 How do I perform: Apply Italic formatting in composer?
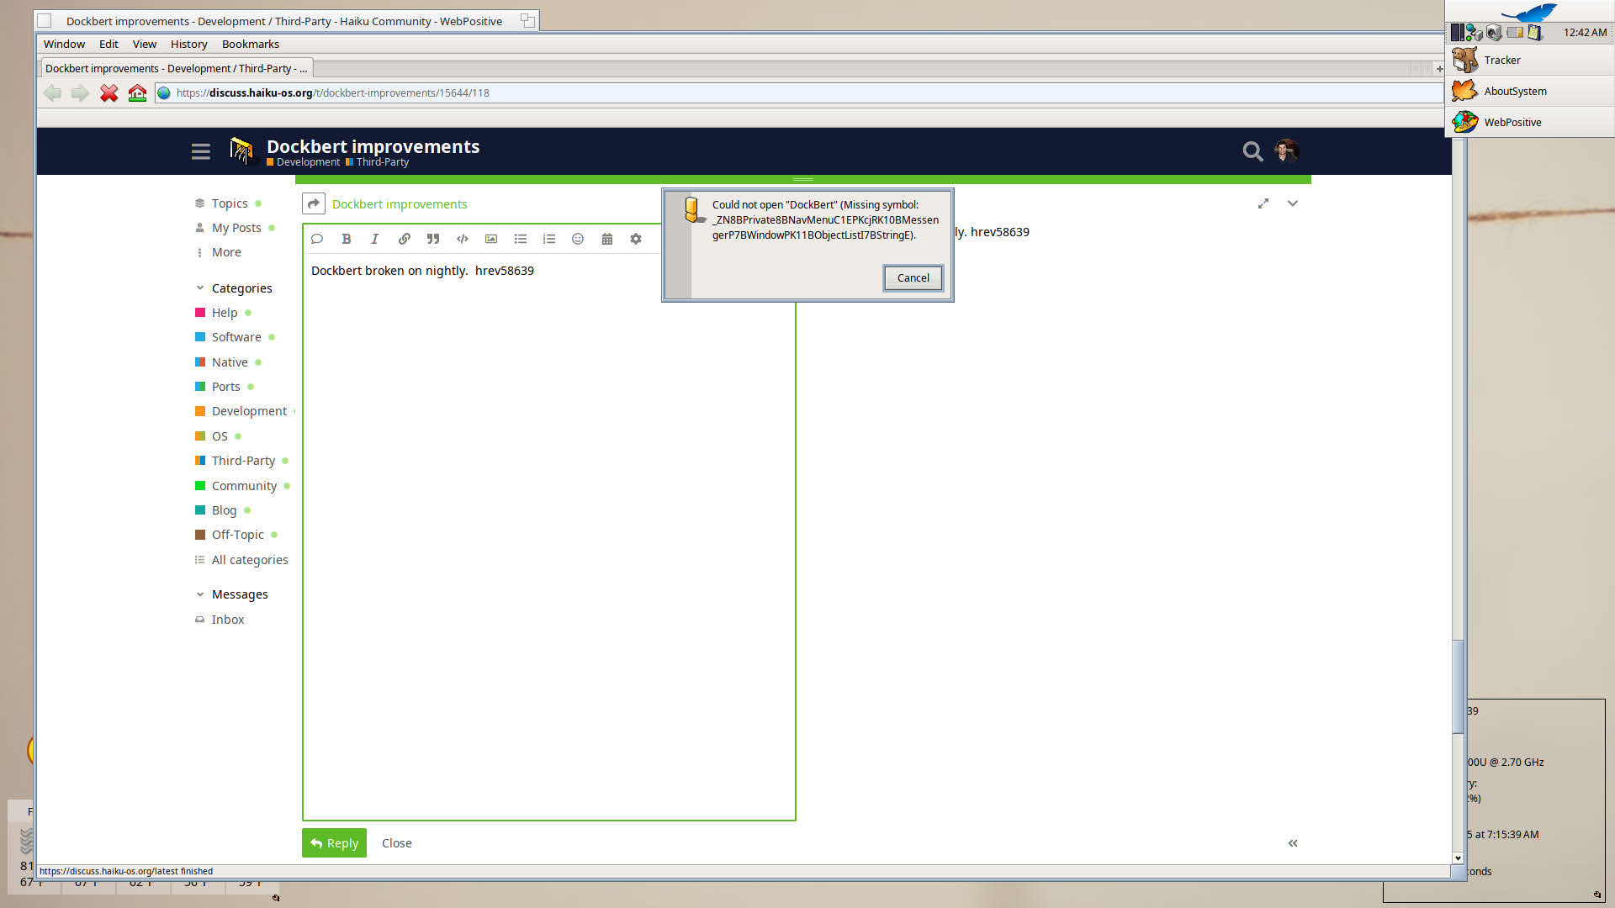click(x=375, y=239)
